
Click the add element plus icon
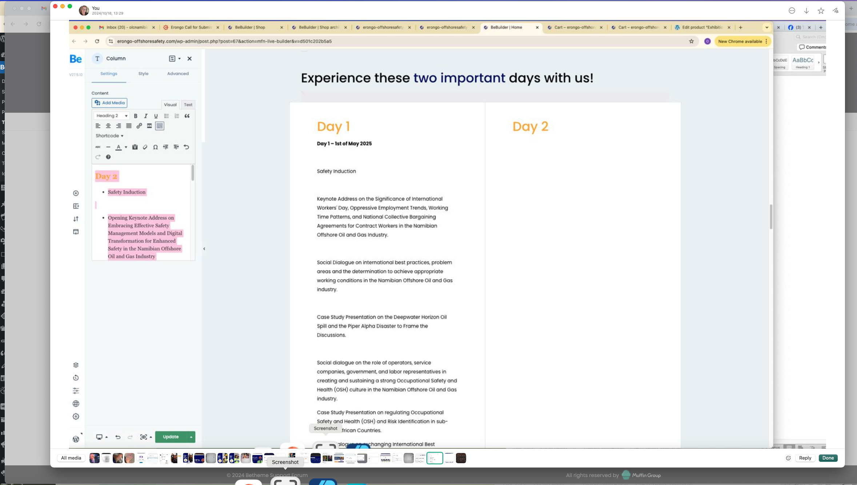coord(76,193)
